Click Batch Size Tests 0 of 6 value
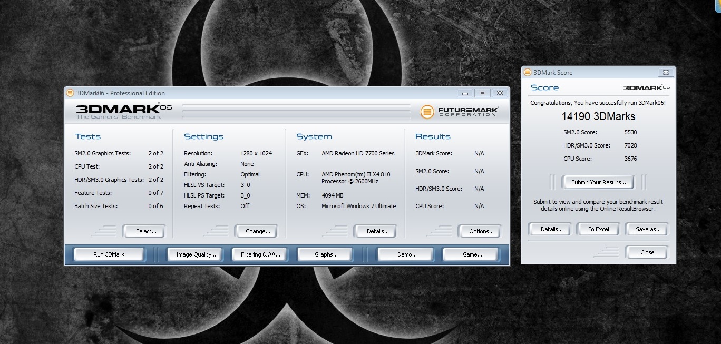Screen dimensions: 721x344 pos(155,206)
